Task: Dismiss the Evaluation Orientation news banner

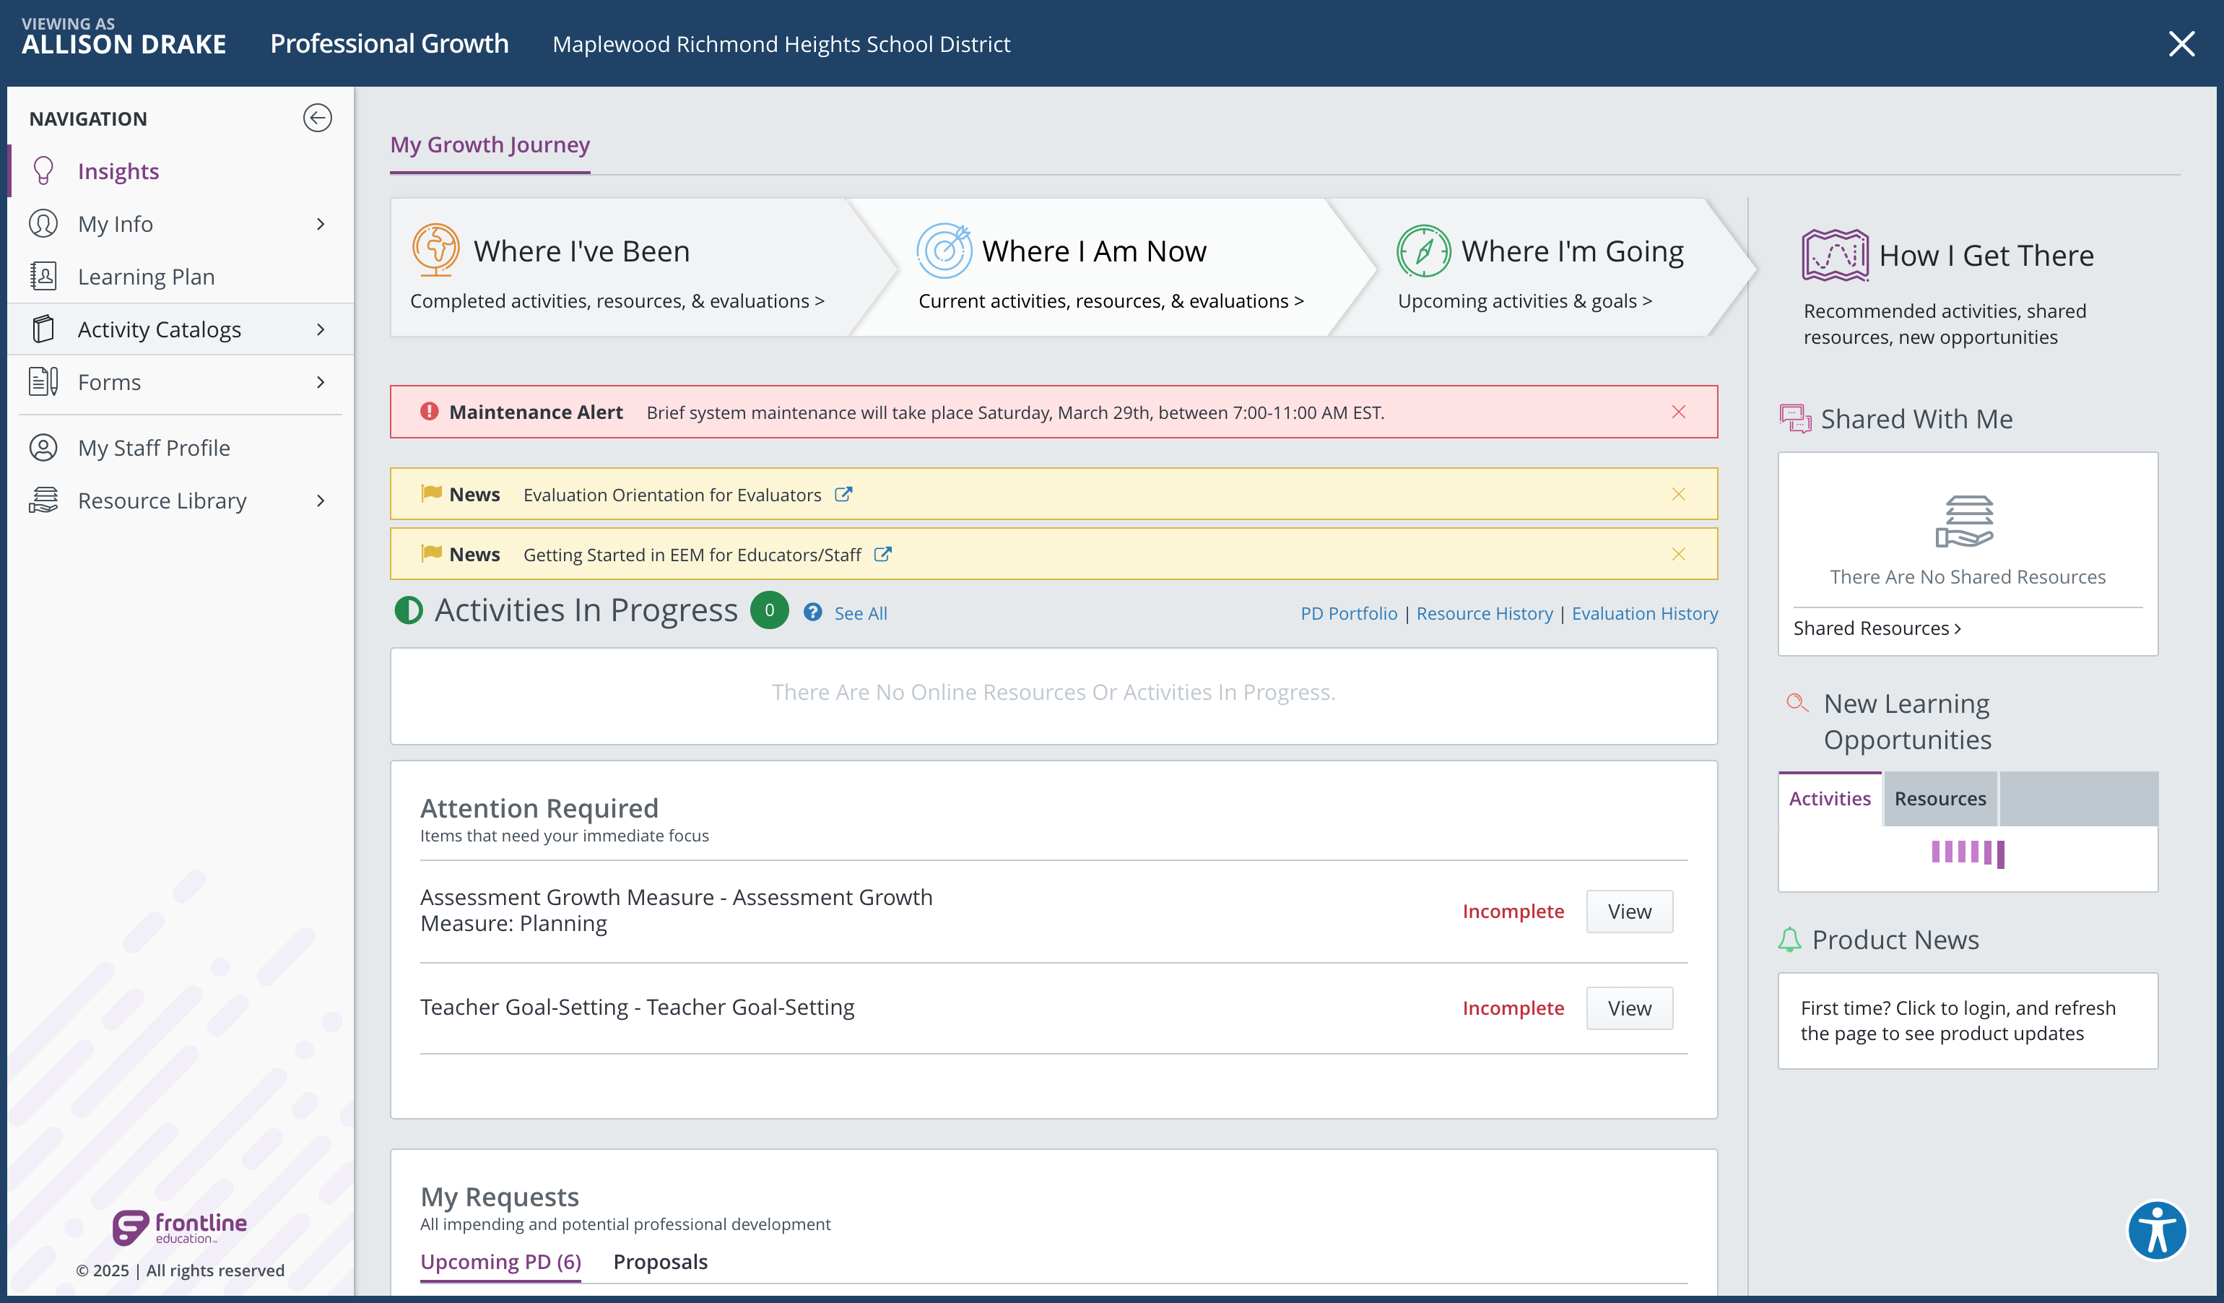Action: click(x=1679, y=494)
